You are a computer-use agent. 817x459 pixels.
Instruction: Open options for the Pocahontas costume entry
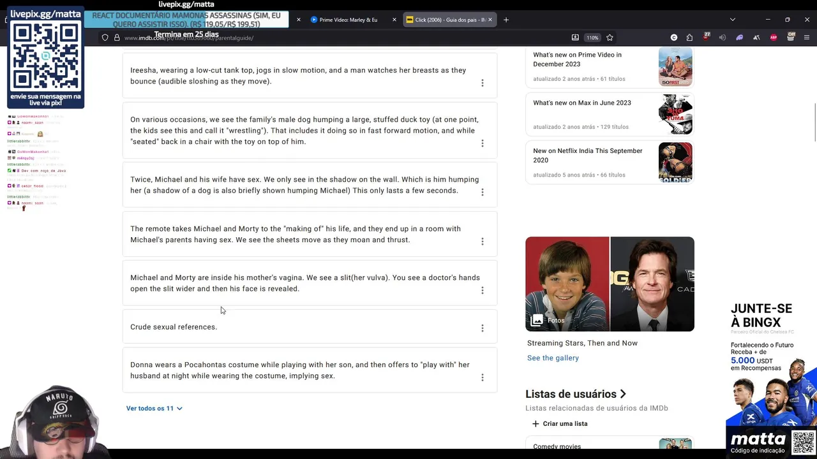483,377
